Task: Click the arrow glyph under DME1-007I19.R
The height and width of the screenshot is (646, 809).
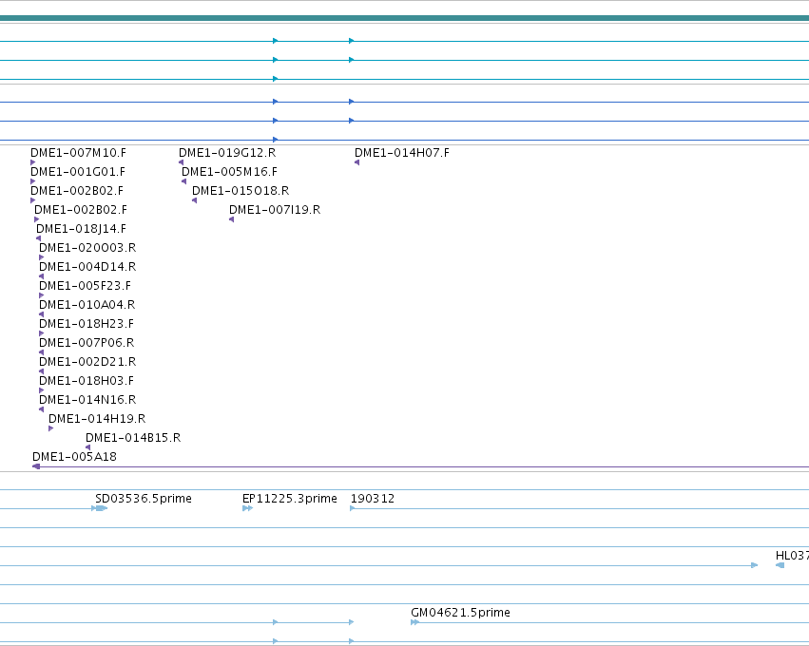Action: [232, 219]
